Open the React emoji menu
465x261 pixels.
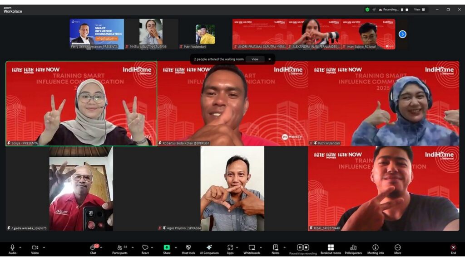[x=145, y=249]
